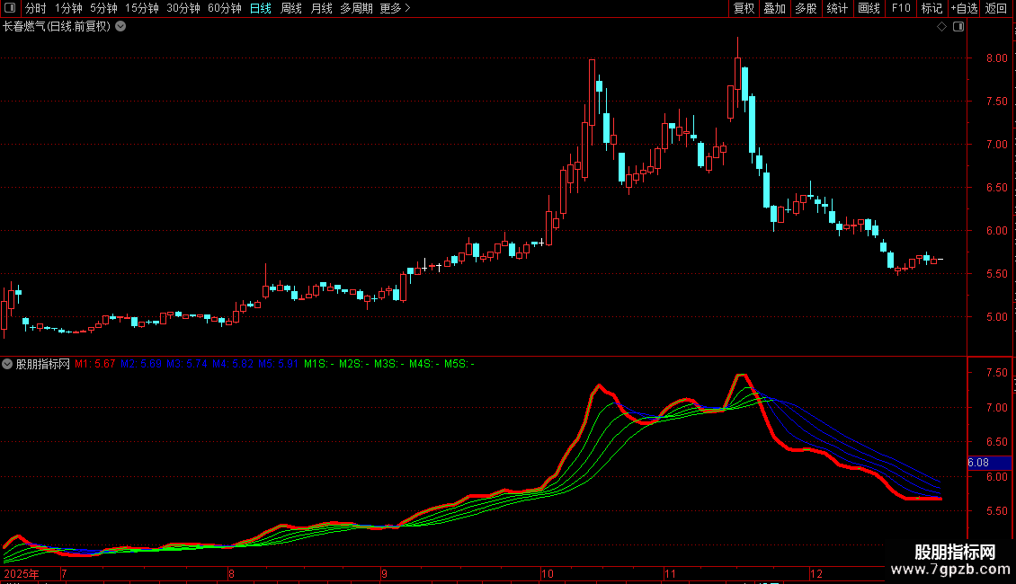
Task: Click the 6.08 price marker on indicator axis
Action: point(989,463)
